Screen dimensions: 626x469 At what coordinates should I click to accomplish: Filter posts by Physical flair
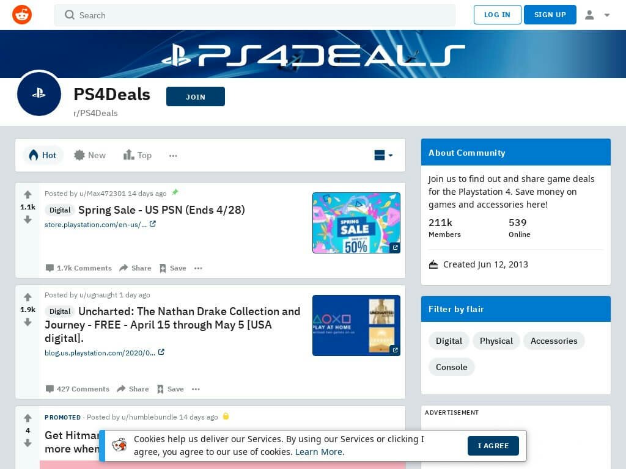(496, 341)
